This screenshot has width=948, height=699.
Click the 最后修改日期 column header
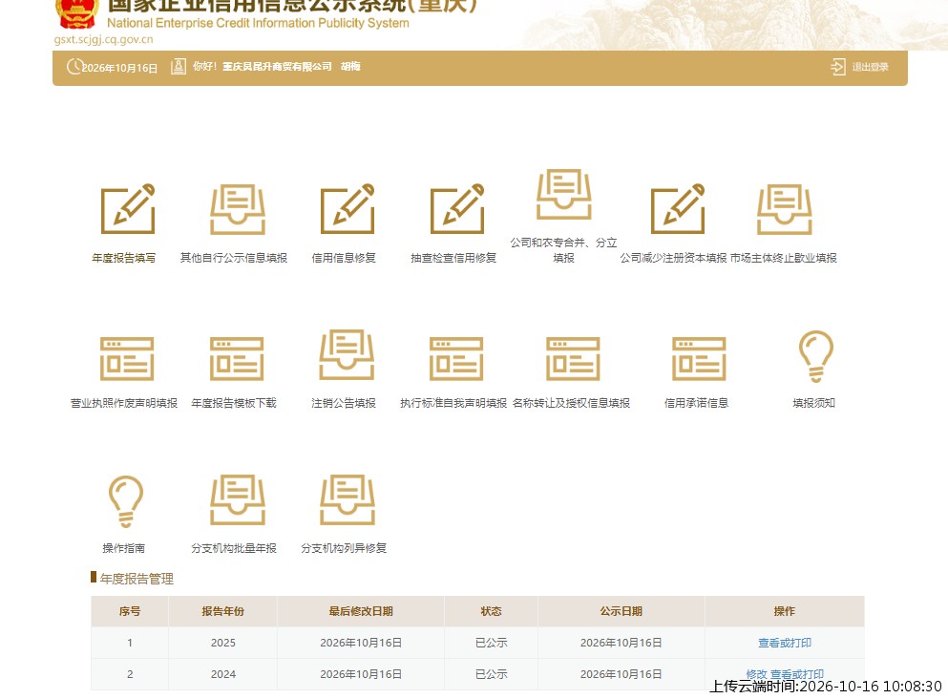(361, 611)
